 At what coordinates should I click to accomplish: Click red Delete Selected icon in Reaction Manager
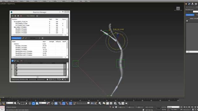pos(21,16)
